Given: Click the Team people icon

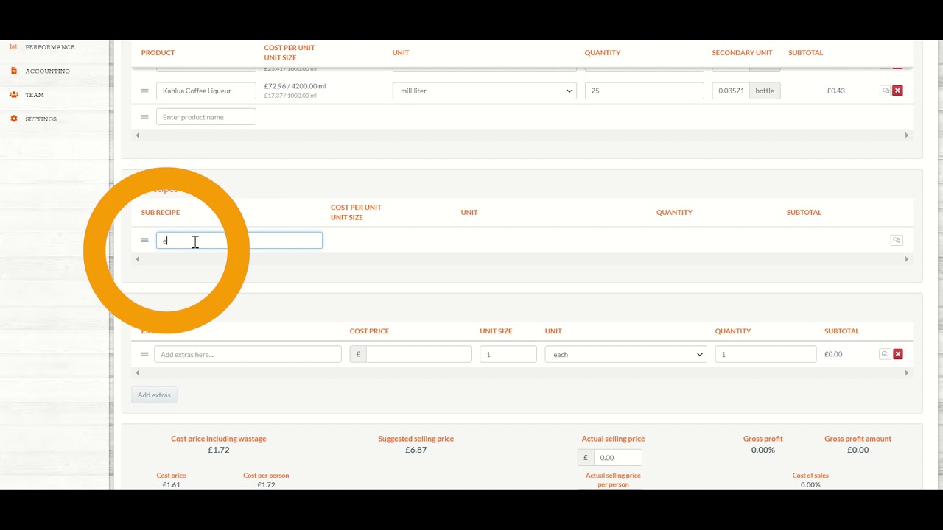Looking at the screenshot, I should pyautogui.click(x=14, y=95).
